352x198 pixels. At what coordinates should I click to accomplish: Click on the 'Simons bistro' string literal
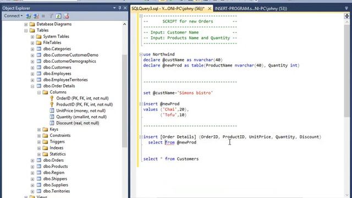pyautogui.click(x=195, y=93)
